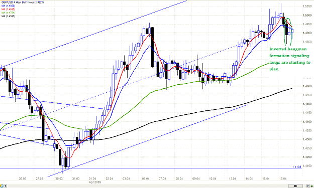The height and width of the screenshot is (188, 314).
Task: Click the 09.04 date axis label
Action: pyautogui.click(x=196, y=178)
